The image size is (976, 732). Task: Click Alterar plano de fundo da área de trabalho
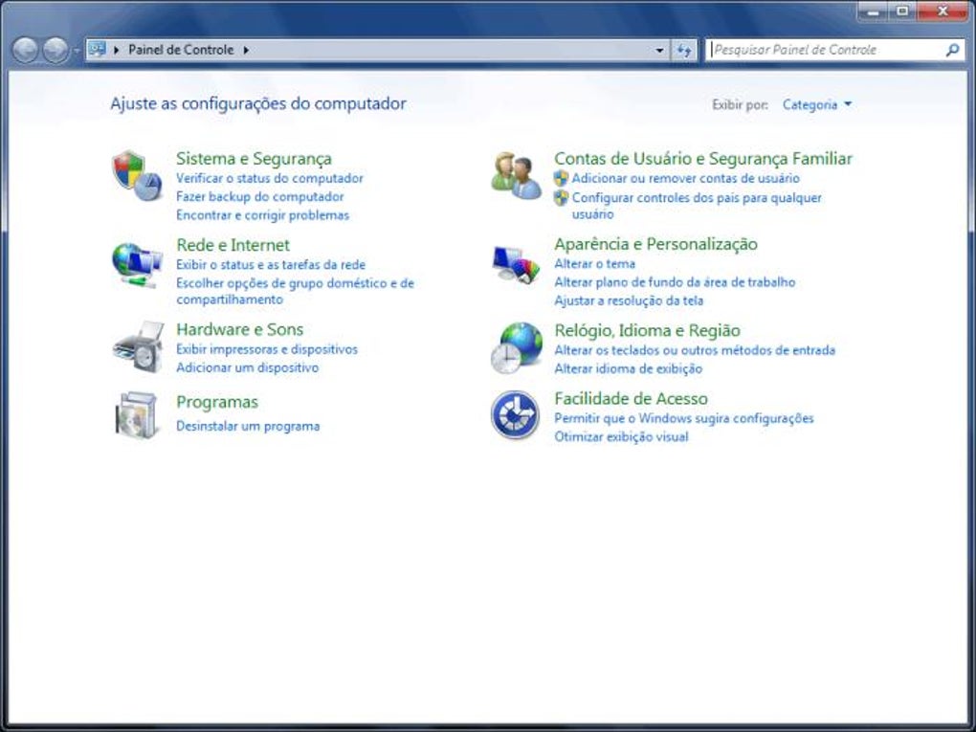(x=675, y=282)
